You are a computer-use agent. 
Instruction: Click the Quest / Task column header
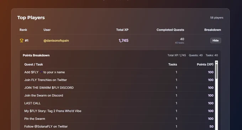click(33, 64)
